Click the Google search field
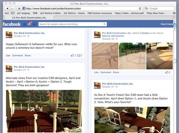This screenshot has width=179, height=133. click(159, 8)
